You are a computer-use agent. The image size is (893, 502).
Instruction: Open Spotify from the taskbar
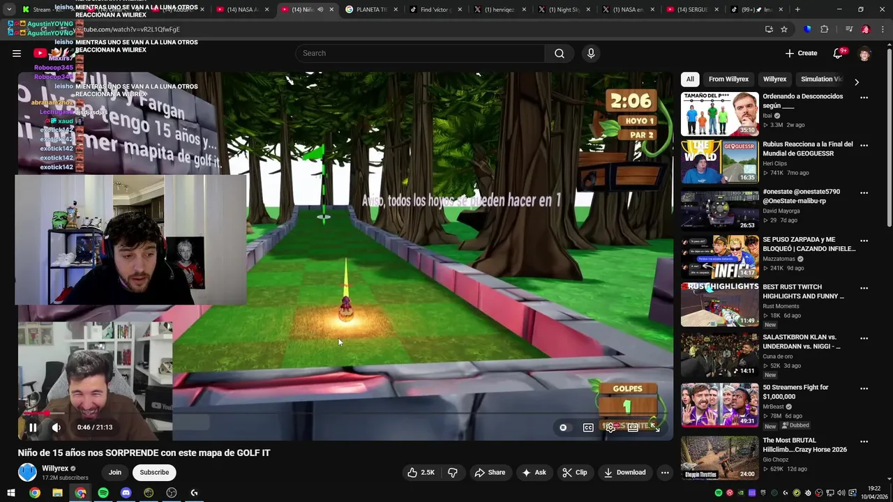click(x=103, y=493)
